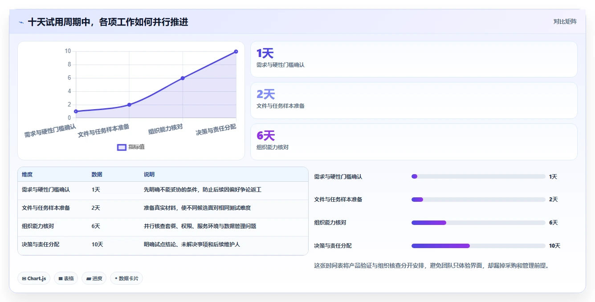Click the chart data point at value 10

click(236, 52)
